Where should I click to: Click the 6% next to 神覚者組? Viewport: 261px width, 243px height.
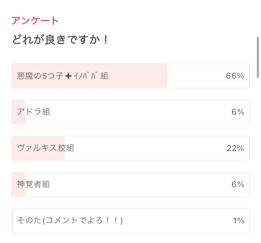[x=238, y=185]
